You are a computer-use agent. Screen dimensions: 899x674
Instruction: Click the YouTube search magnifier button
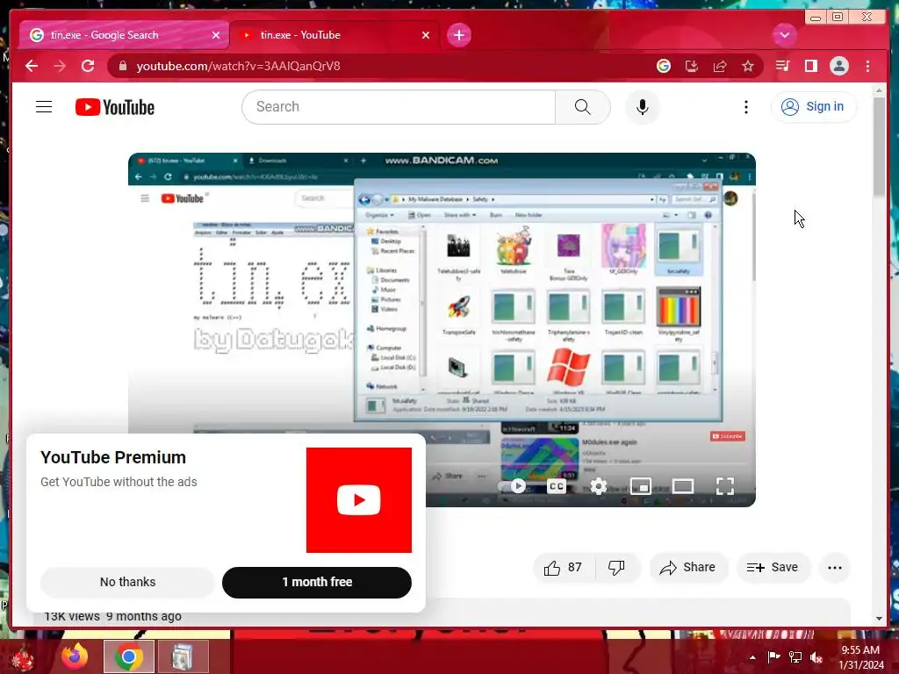pyautogui.click(x=583, y=106)
